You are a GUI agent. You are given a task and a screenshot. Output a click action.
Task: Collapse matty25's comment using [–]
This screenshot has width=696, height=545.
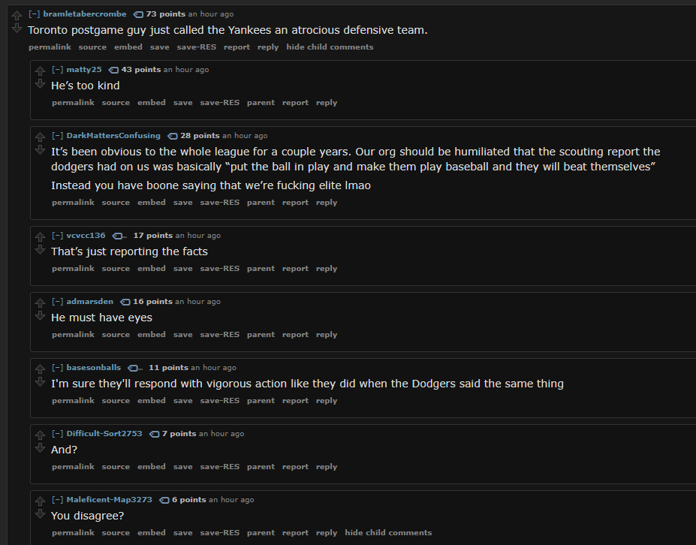57,70
